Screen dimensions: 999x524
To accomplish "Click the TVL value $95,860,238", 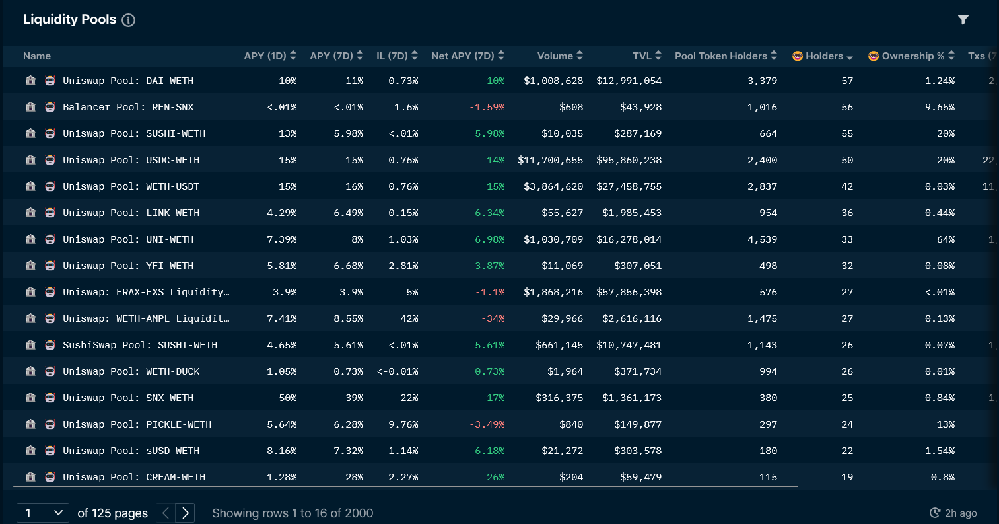I will (629, 160).
